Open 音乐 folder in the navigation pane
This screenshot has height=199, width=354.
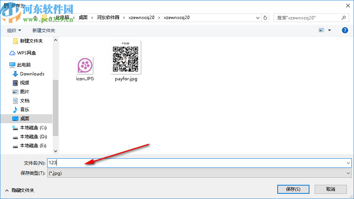tap(25, 109)
